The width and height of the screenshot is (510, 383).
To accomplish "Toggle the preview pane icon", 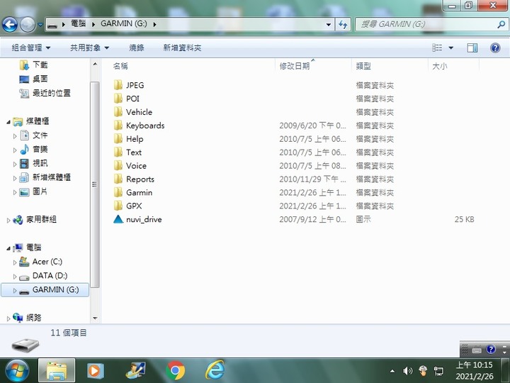I will click(x=472, y=48).
